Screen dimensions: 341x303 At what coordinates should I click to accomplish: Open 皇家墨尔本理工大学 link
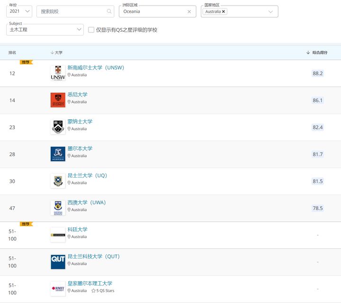[x=90, y=283]
